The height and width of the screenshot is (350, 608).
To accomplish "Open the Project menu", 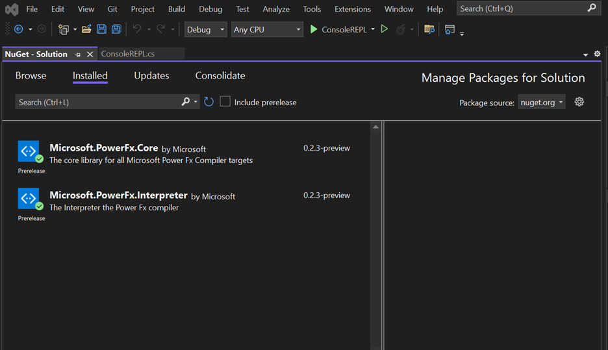I will (143, 9).
